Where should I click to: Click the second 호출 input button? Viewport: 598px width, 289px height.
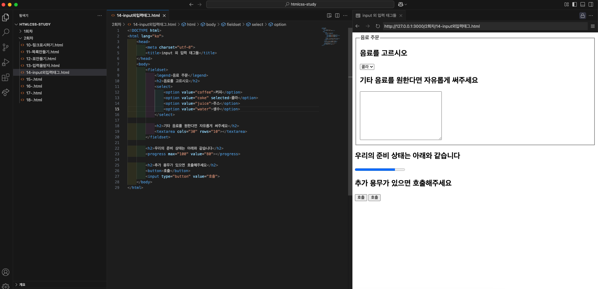coord(374,197)
